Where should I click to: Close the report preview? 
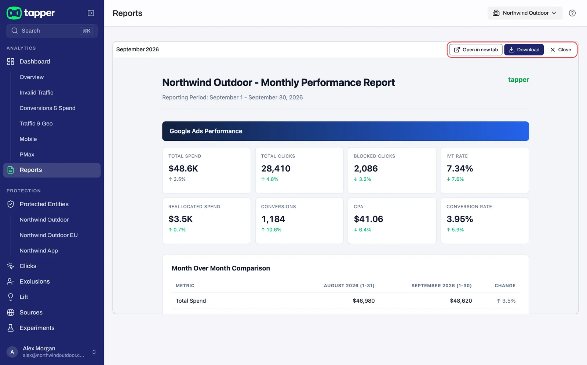(x=561, y=50)
